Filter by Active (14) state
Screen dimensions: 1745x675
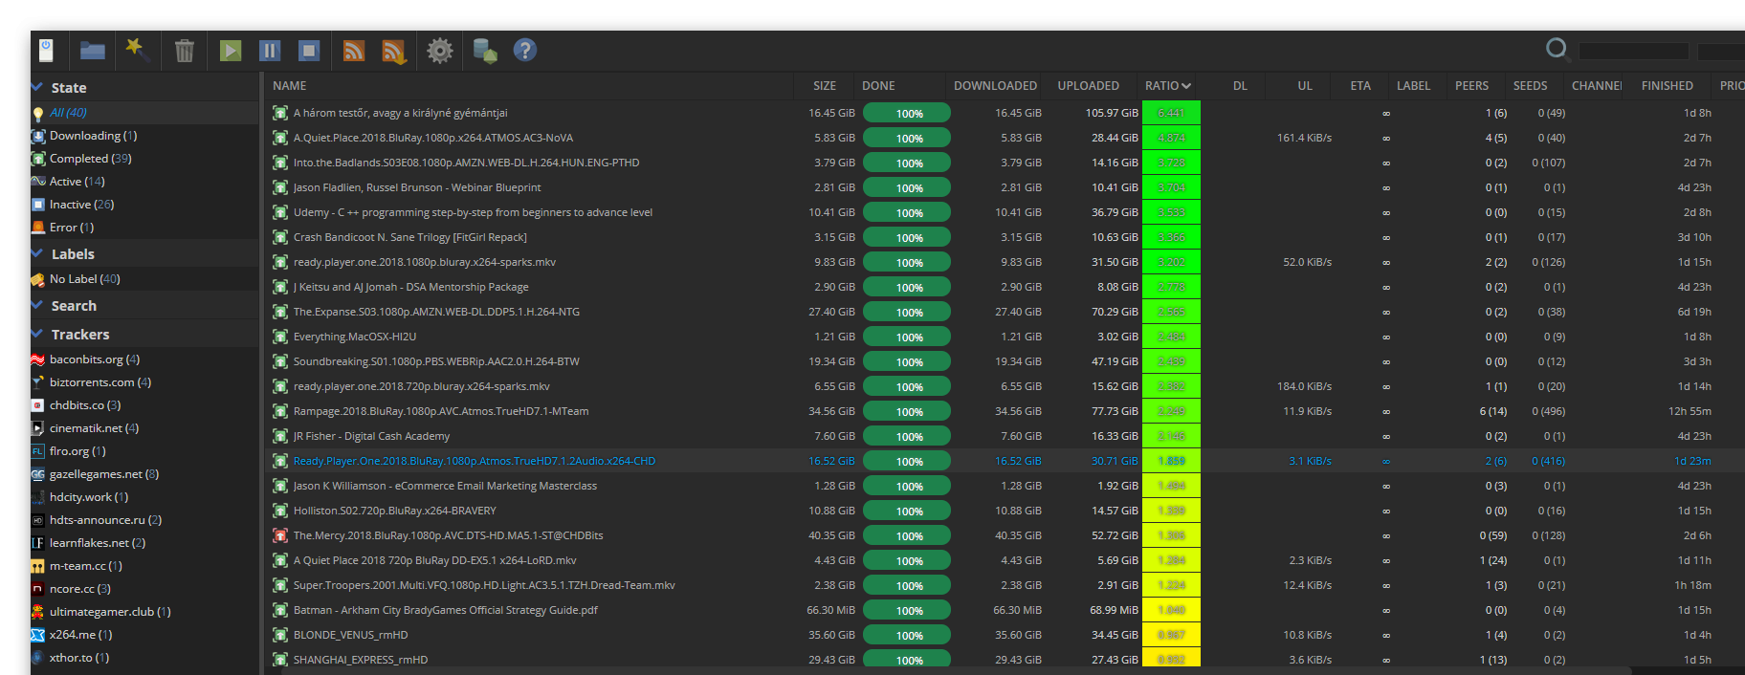pyautogui.click(x=144, y=182)
